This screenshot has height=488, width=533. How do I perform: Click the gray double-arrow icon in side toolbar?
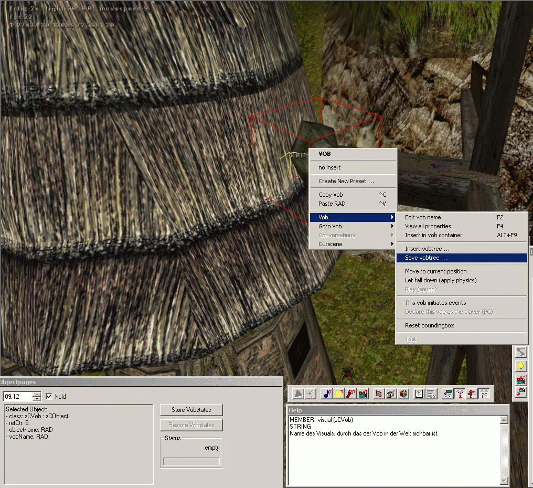(520, 352)
